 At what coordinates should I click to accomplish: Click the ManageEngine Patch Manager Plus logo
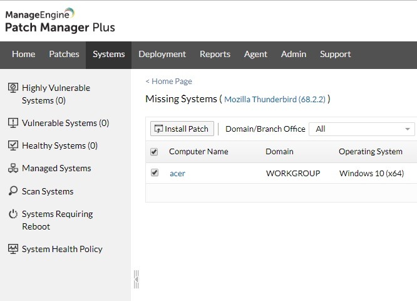coord(59,20)
